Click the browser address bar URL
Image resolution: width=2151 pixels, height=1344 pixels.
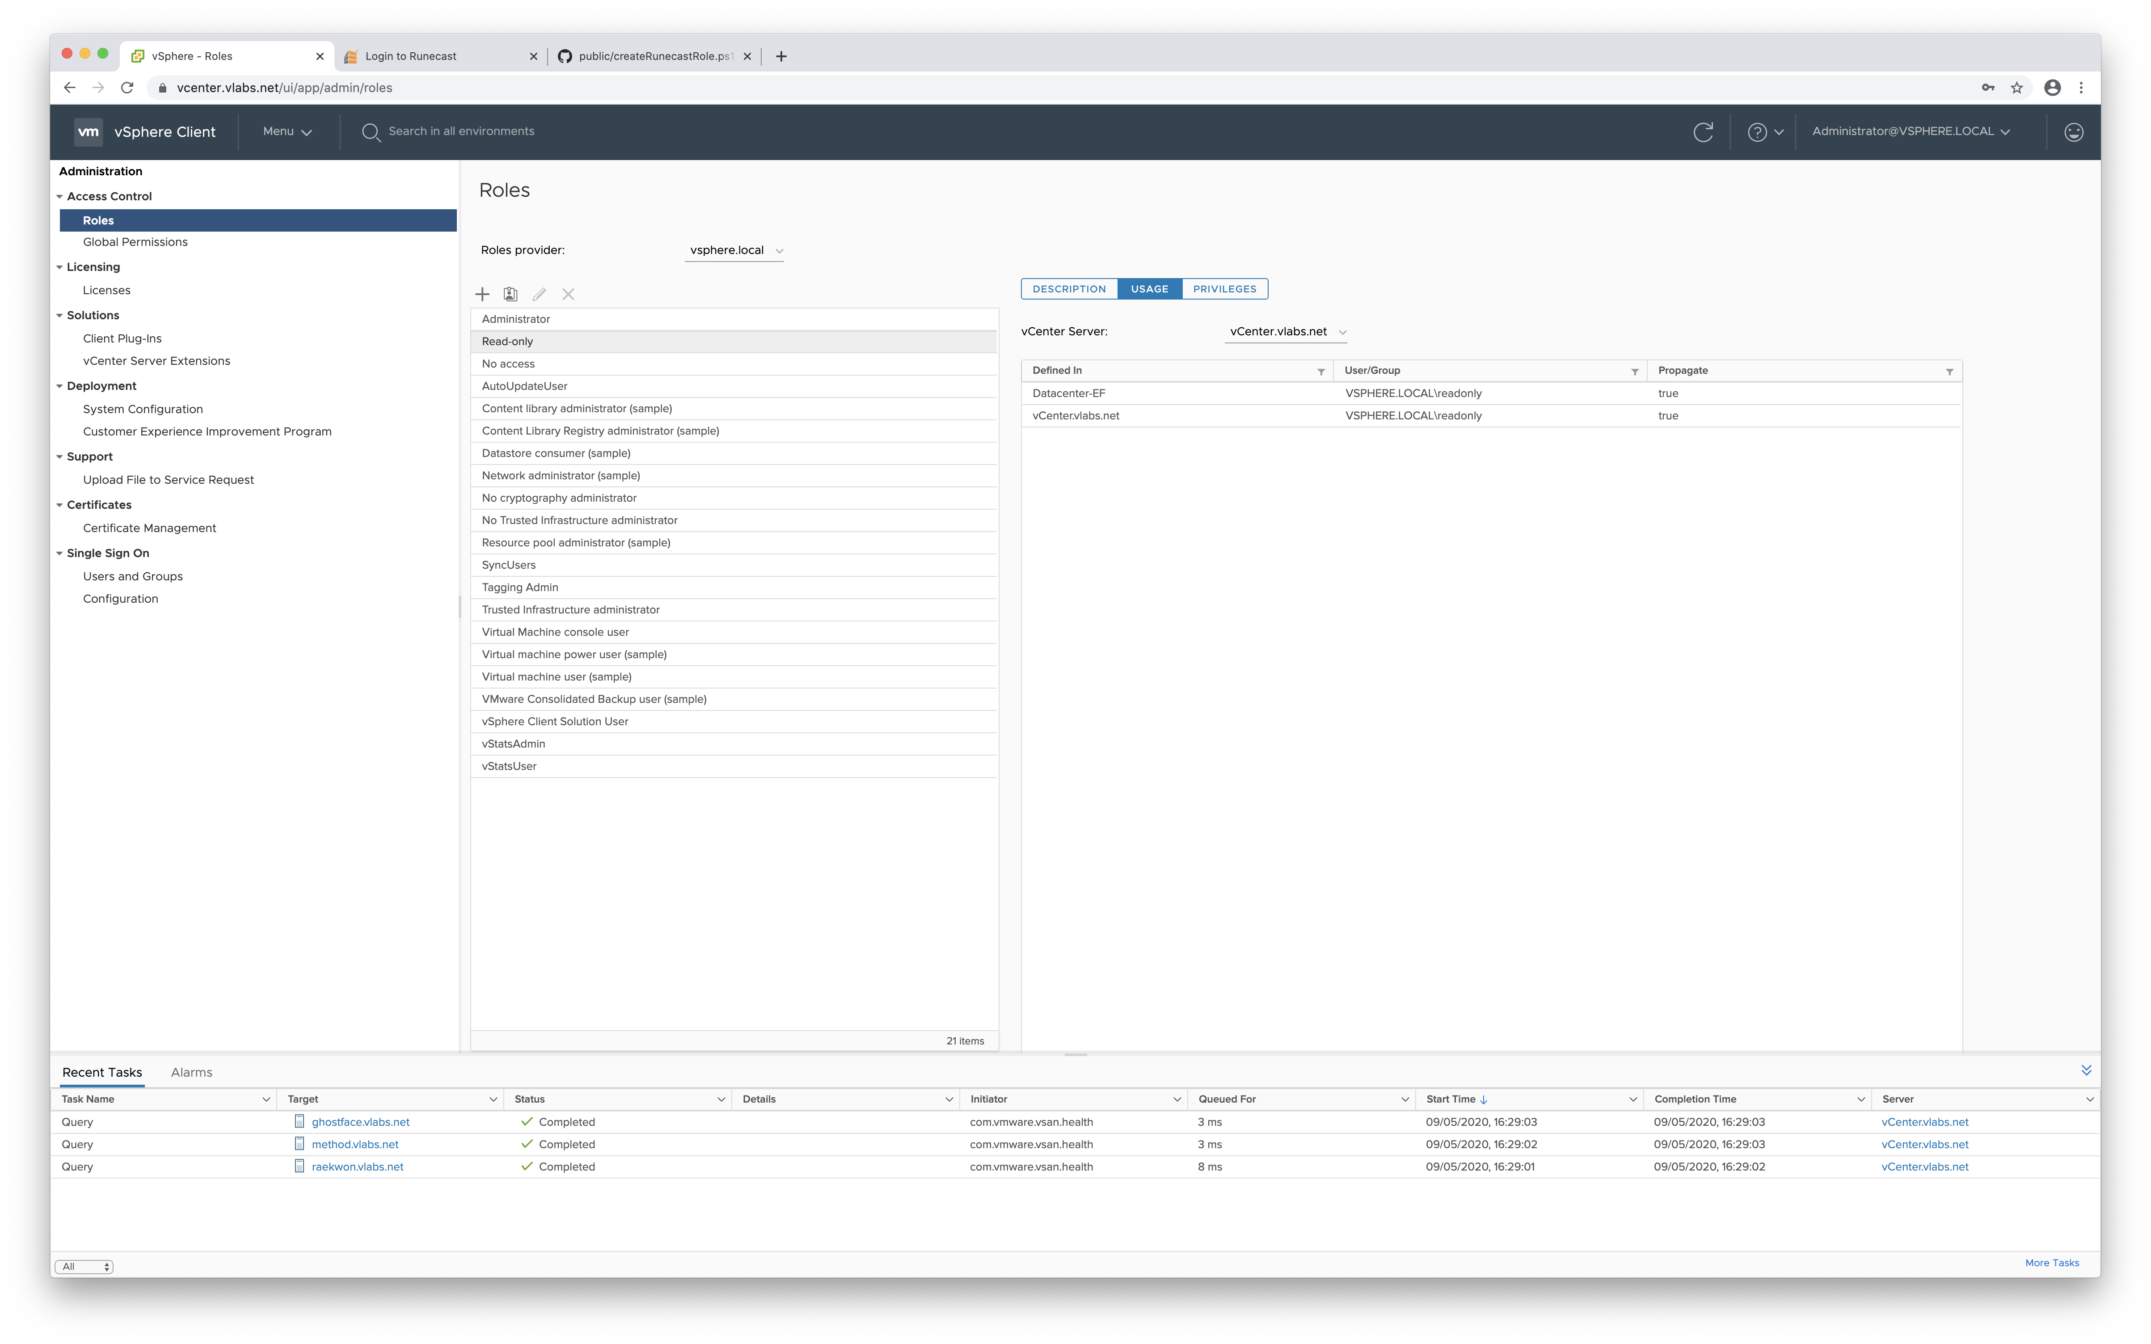click(284, 87)
